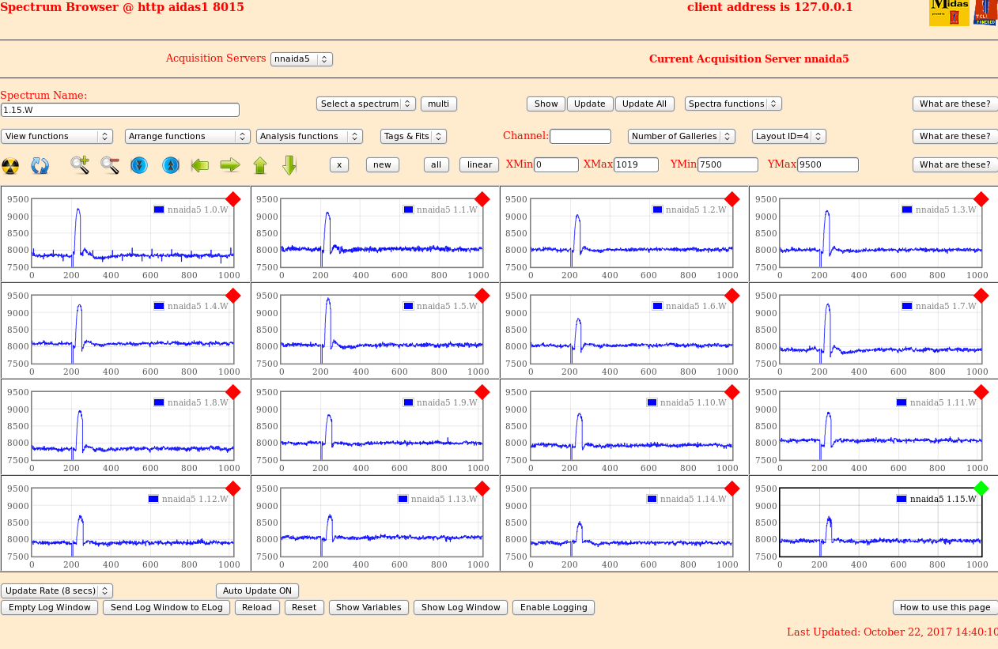Click the green down arrow icon
This screenshot has height=649, width=998.
coord(289,164)
